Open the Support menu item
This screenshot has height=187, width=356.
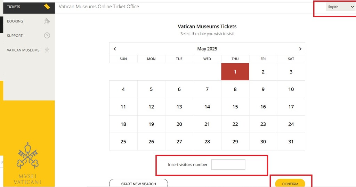click(x=29, y=36)
